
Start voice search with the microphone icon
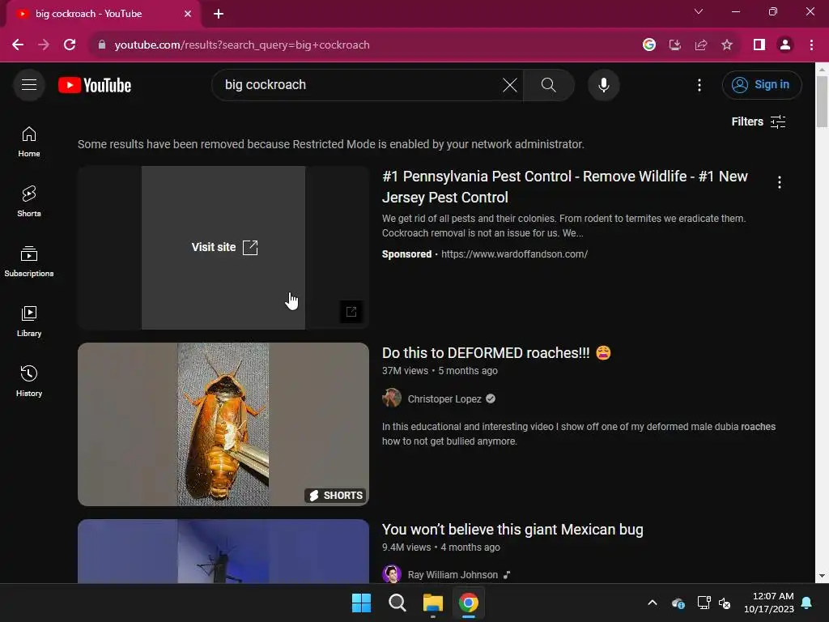point(603,84)
